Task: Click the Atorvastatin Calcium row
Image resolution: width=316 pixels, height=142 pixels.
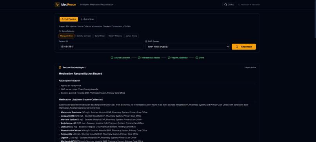Action: coord(104,131)
